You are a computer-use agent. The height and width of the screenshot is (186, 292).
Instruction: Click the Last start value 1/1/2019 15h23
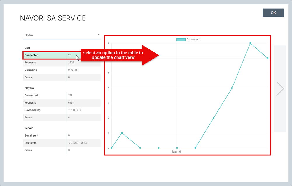[77, 143]
